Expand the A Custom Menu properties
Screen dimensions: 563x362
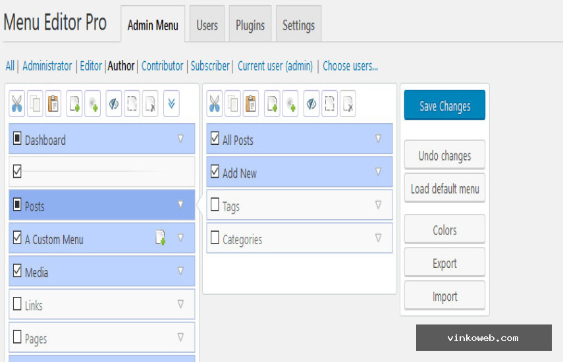click(x=180, y=238)
